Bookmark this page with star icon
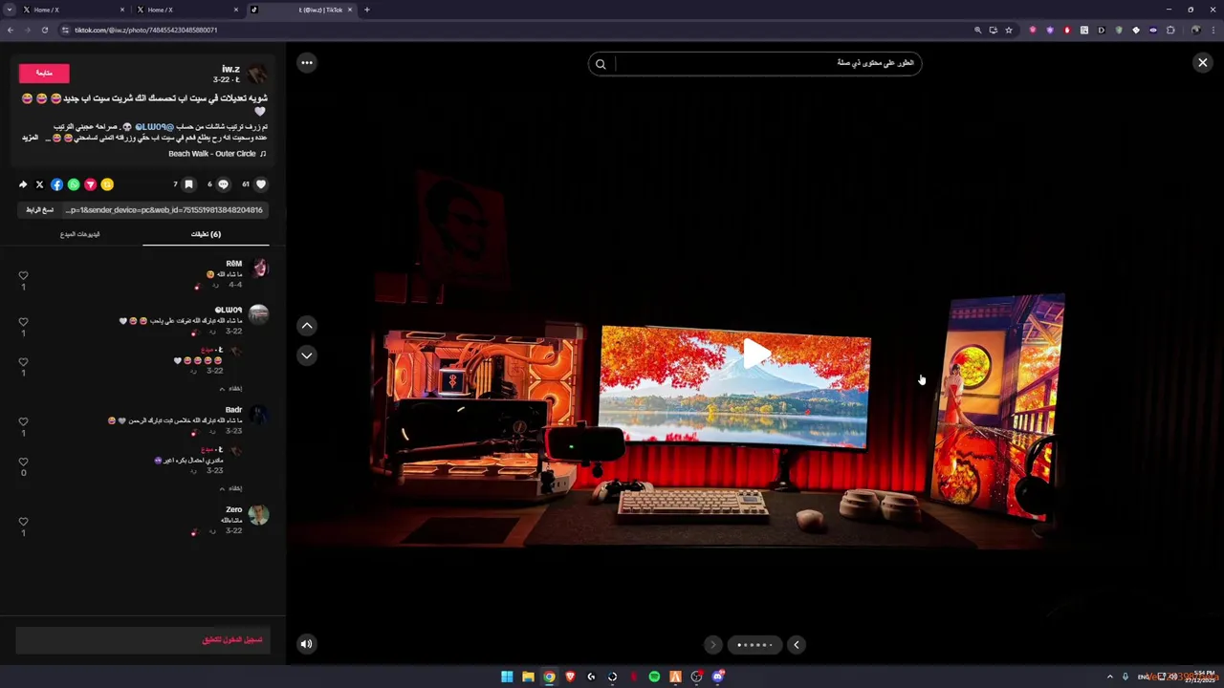This screenshot has height=688, width=1224. 1009,30
